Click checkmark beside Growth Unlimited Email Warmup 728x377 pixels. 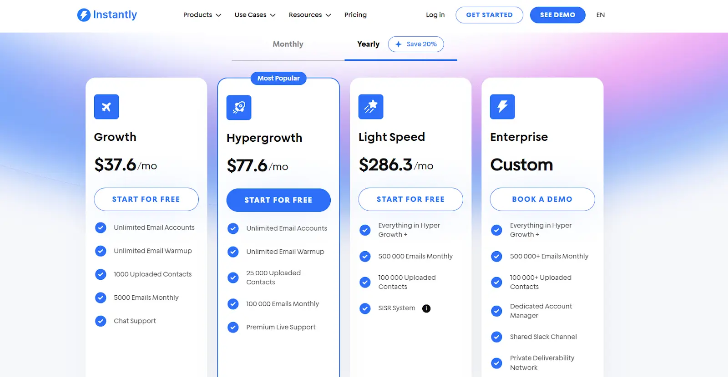coord(101,251)
